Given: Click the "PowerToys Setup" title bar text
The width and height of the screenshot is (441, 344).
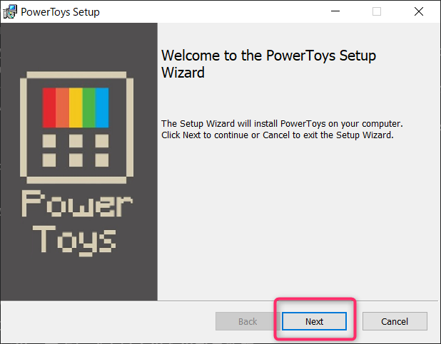Looking at the screenshot, I should [x=60, y=12].
